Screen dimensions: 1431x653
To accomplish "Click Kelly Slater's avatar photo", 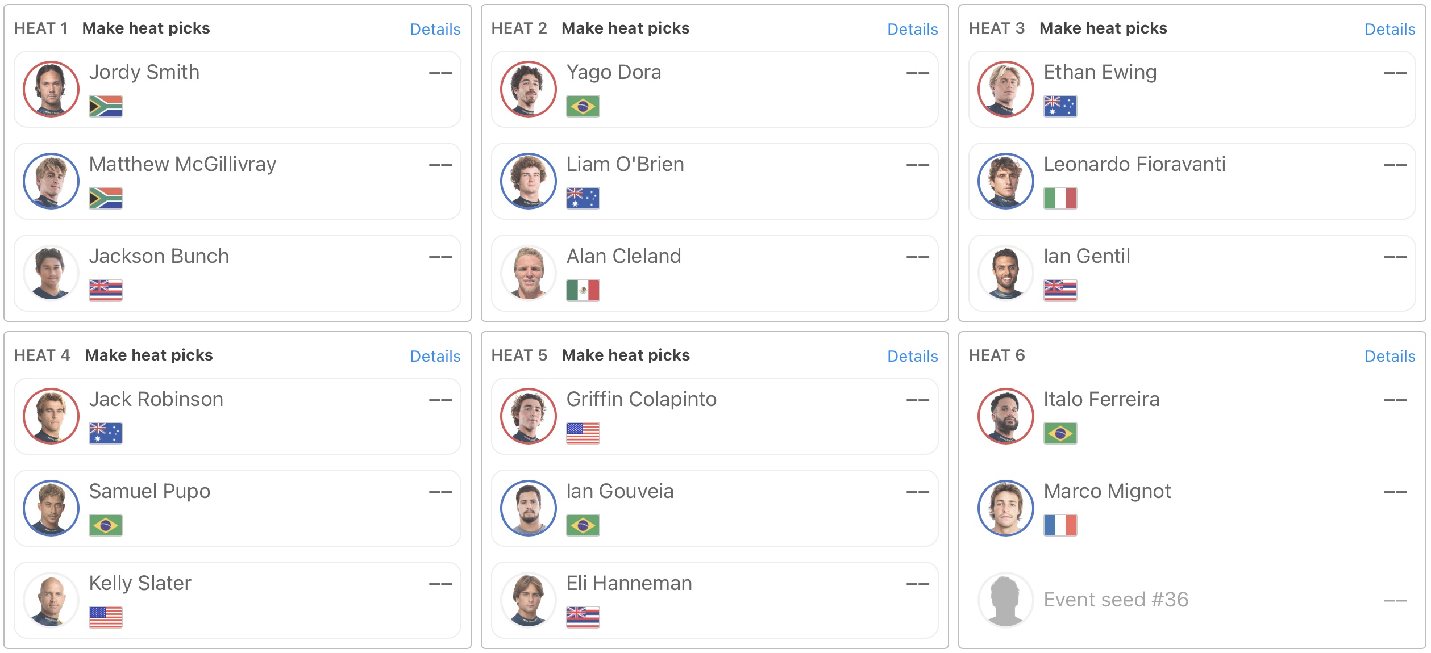I will point(51,600).
